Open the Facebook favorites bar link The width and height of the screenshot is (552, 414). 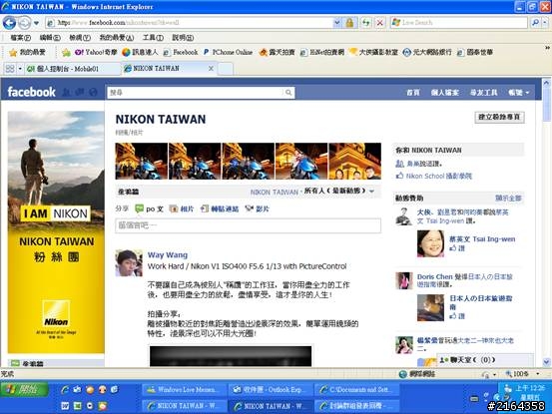tap(181, 53)
